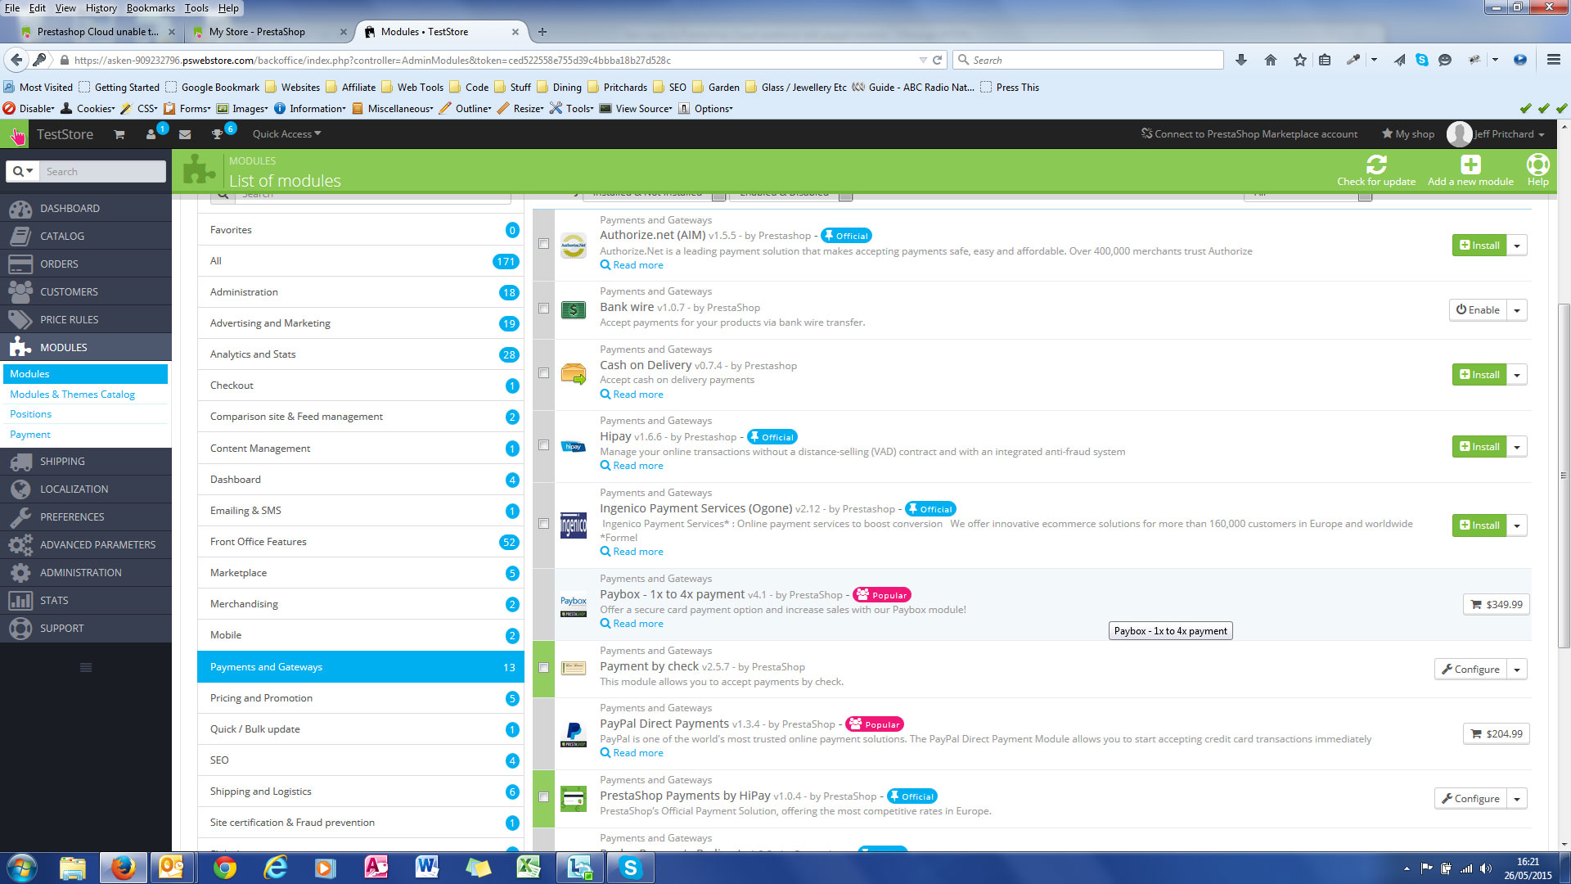This screenshot has width=1571, height=884.
Task: Tick PrestaShop Payments by HiPay checkbox
Action: pos(543,797)
